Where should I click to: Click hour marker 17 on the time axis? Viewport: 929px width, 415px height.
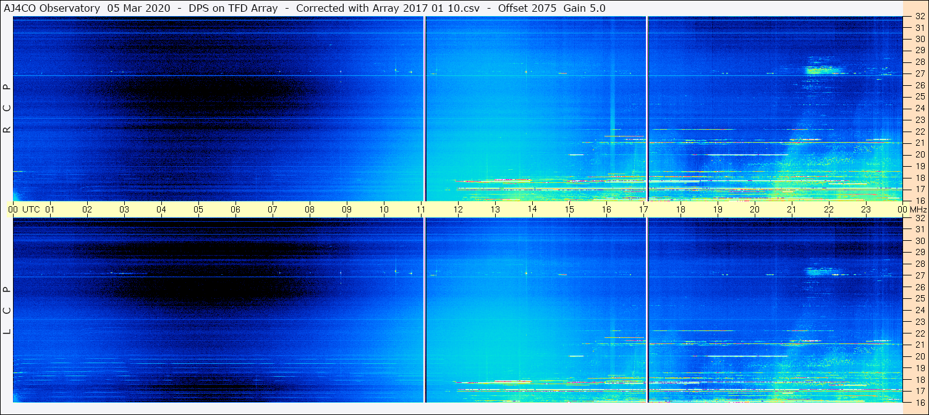point(643,209)
